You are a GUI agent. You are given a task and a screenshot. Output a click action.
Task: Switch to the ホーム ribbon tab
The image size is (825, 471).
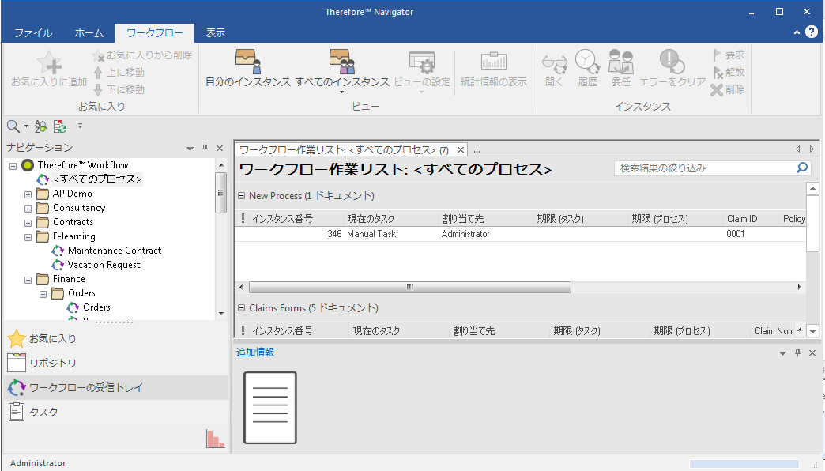(x=89, y=32)
